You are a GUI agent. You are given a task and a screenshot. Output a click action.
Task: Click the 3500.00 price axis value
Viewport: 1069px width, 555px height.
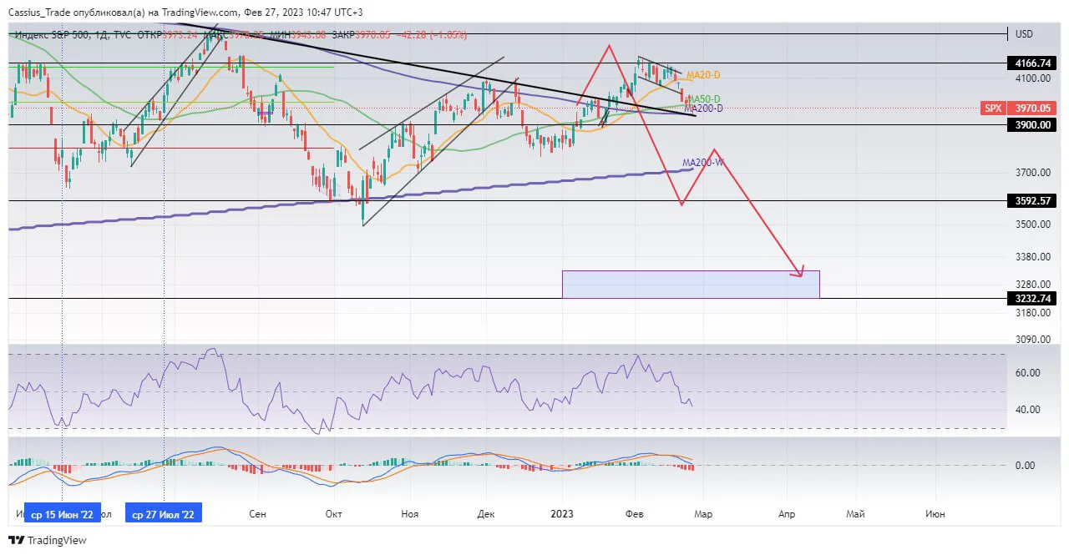[x=1032, y=225]
